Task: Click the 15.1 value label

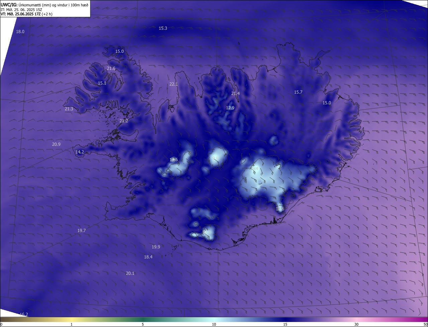Action: click(102, 83)
